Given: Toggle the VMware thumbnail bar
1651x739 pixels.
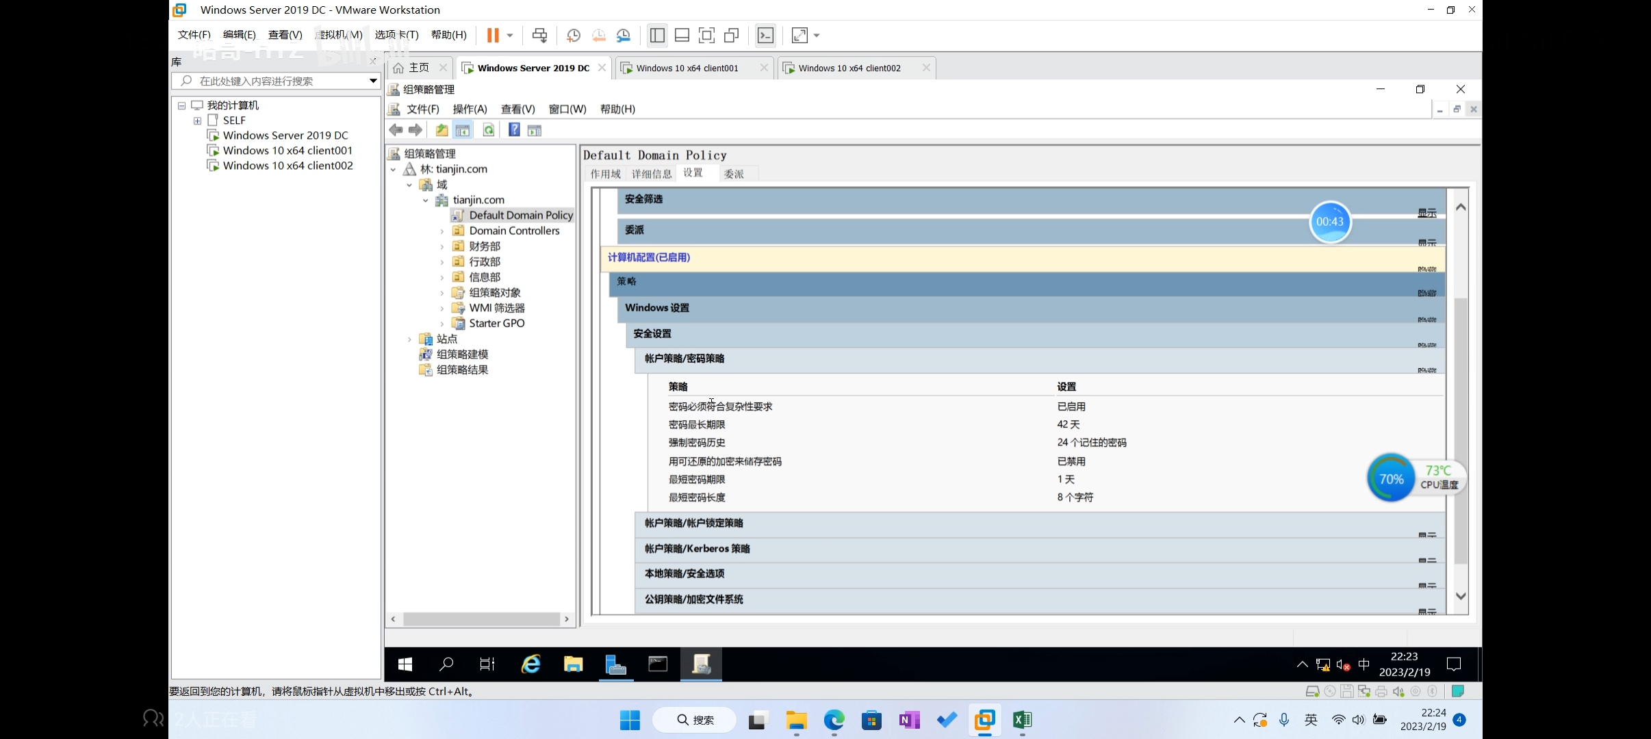Looking at the screenshot, I should point(682,35).
